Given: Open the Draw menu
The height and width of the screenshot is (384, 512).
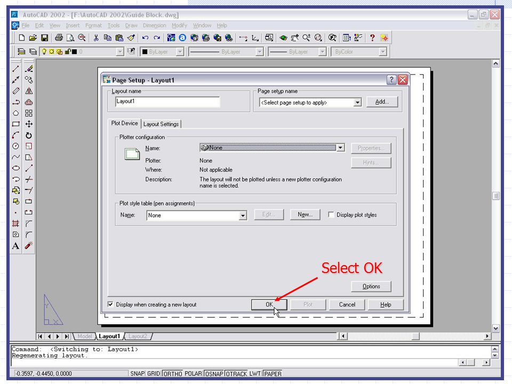Looking at the screenshot, I should tap(131, 26).
